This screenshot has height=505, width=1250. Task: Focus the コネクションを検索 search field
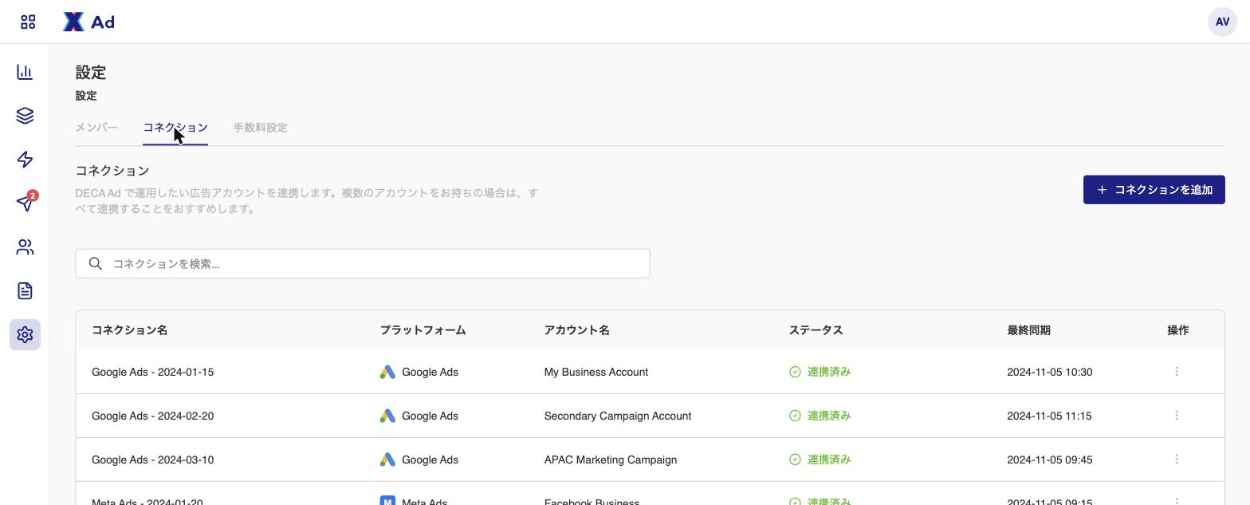pos(363,263)
